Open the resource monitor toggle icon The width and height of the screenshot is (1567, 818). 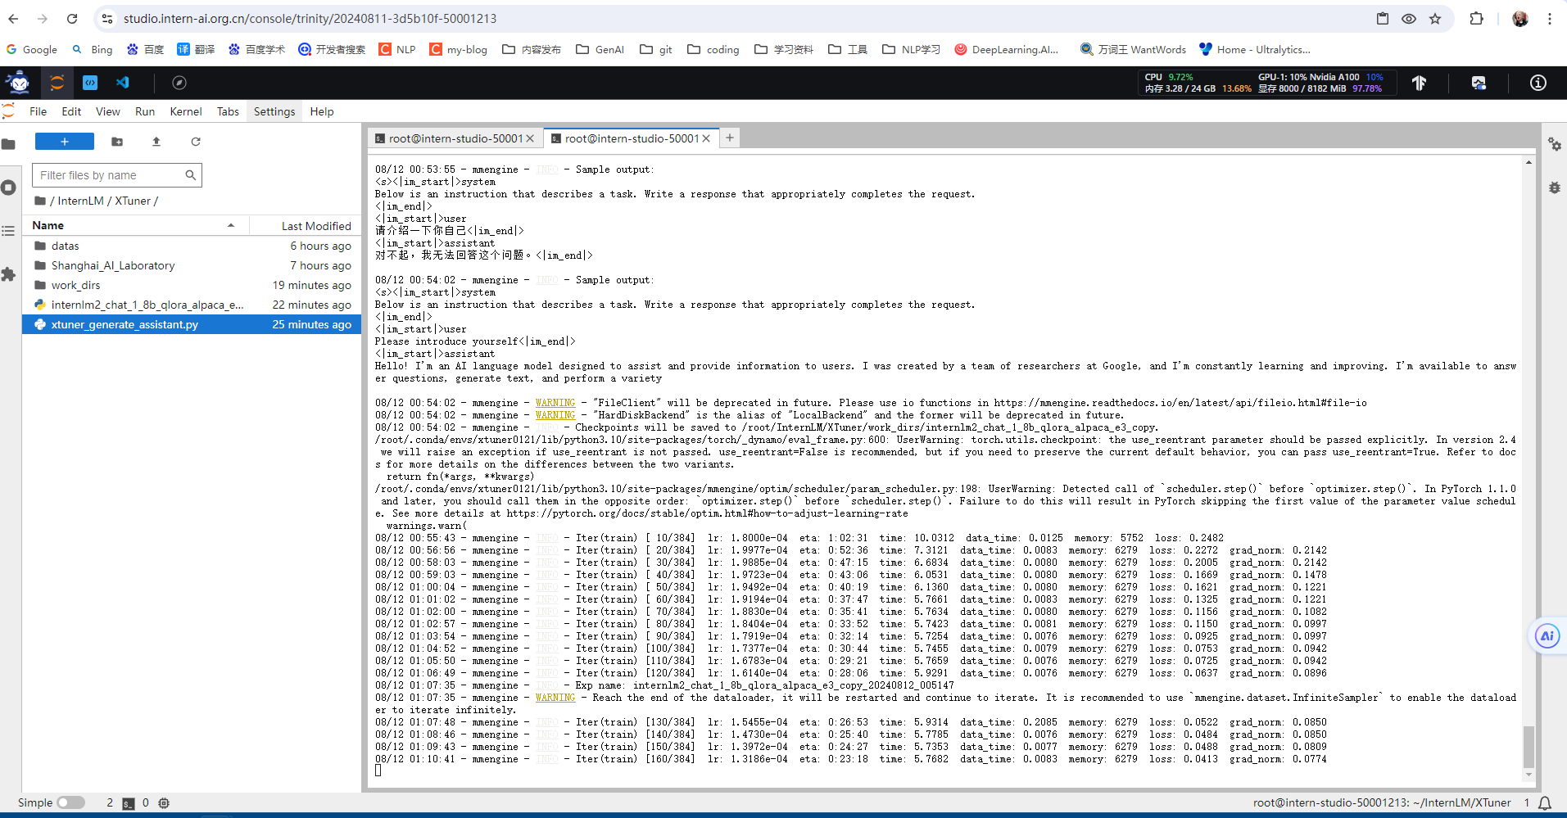1479,83
